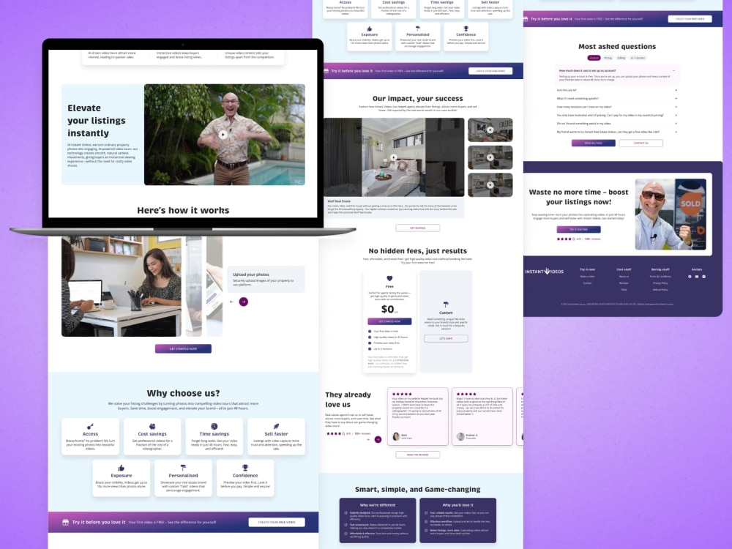Image resolution: width=732 pixels, height=549 pixels.
Task: Expand the 'My friend wants to try' question
Action: click(676, 132)
